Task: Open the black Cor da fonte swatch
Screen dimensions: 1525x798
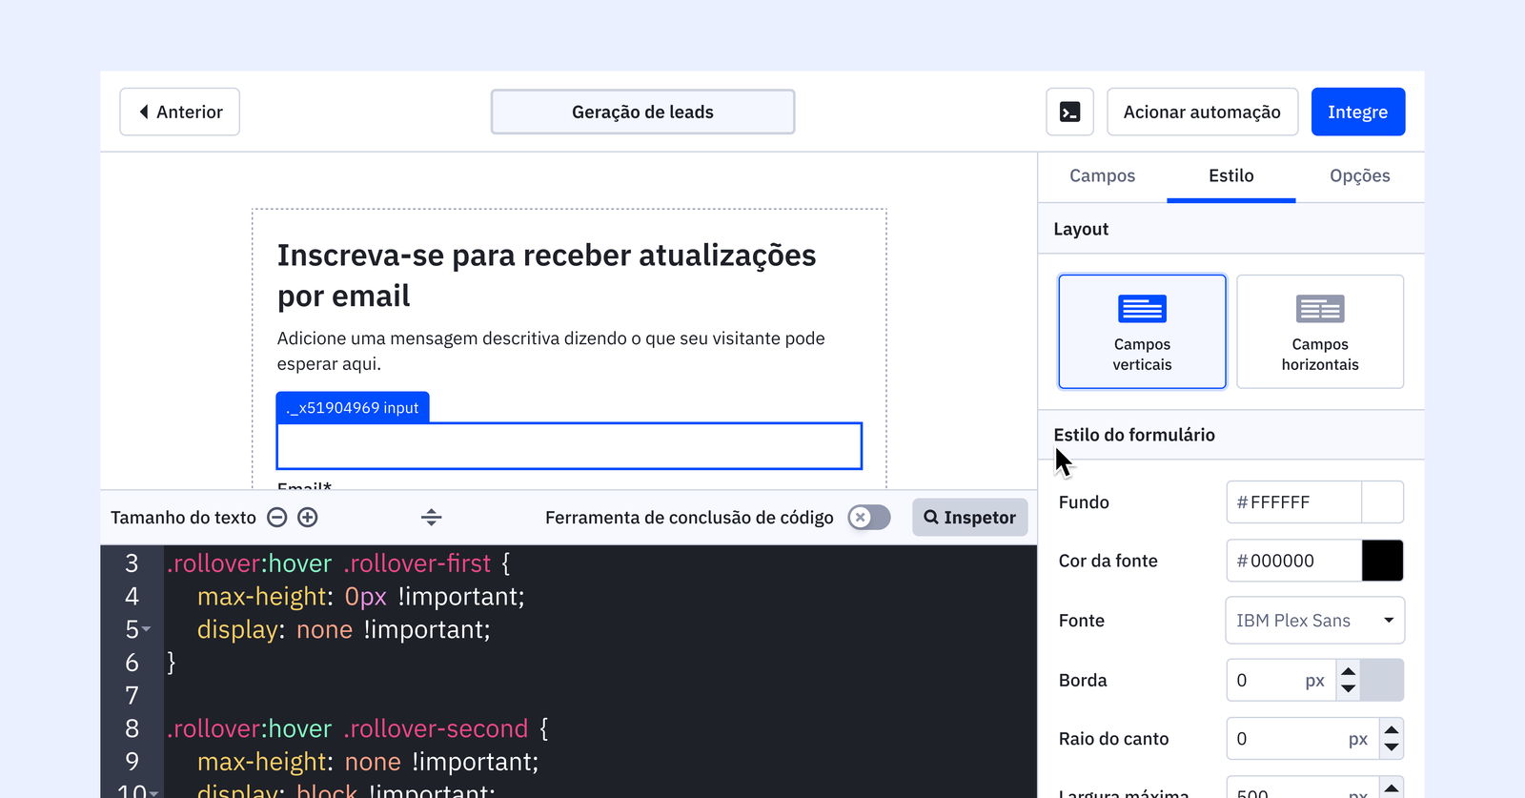Action: tap(1382, 561)
